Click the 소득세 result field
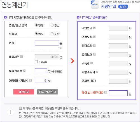The image size is (140, 122). pyautogui.click(x=118, y=64)
